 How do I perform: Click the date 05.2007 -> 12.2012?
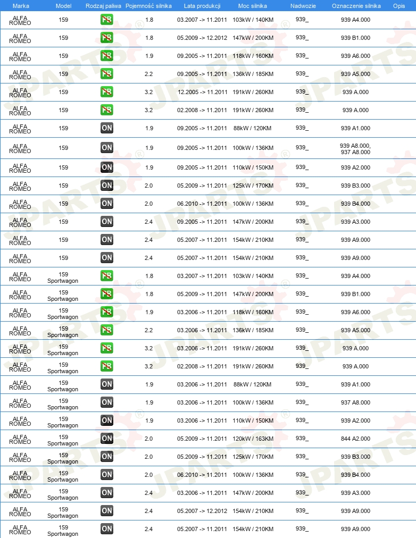202,511
